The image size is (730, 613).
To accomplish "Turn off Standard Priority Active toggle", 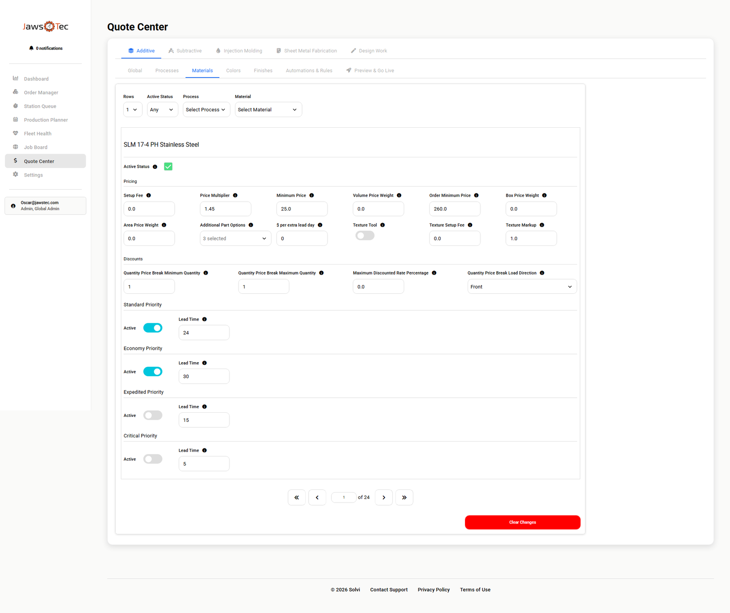I will click(153, 328).
